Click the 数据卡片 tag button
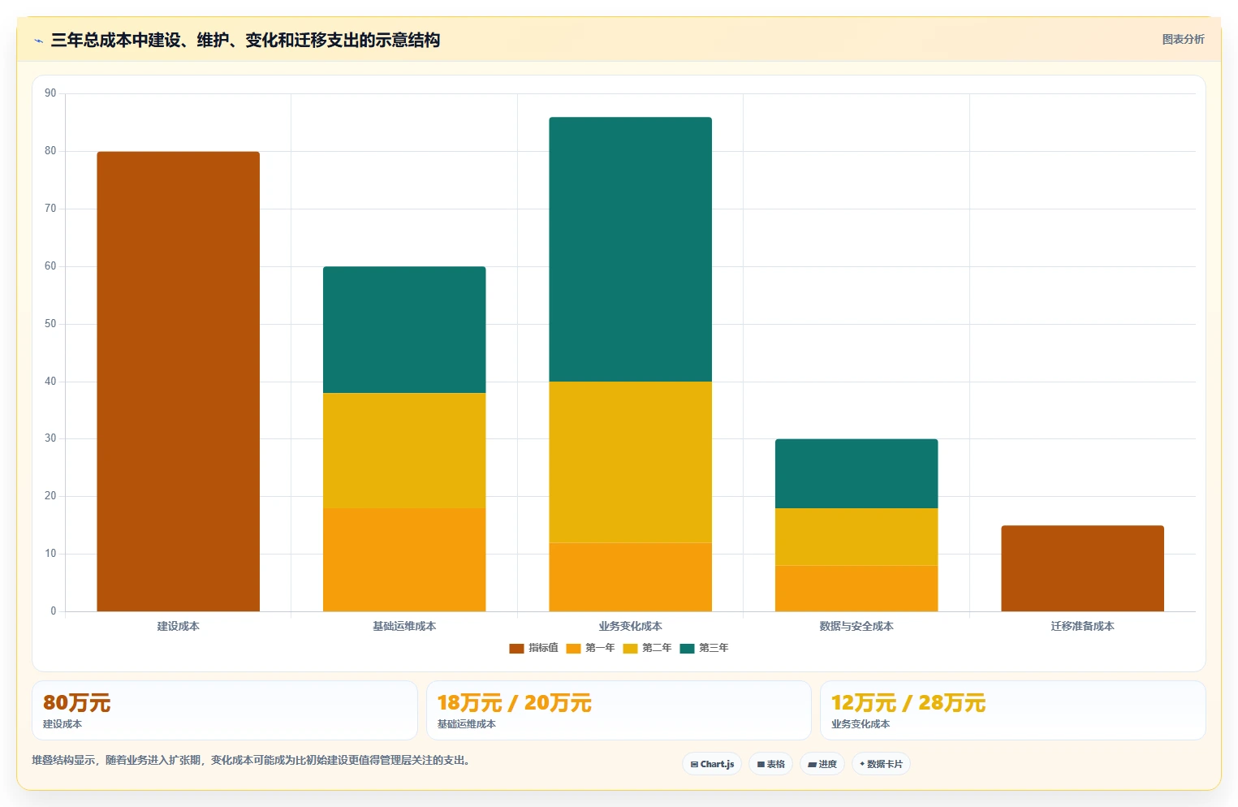This screenshot has height=807, width=1238. (881, 764)
